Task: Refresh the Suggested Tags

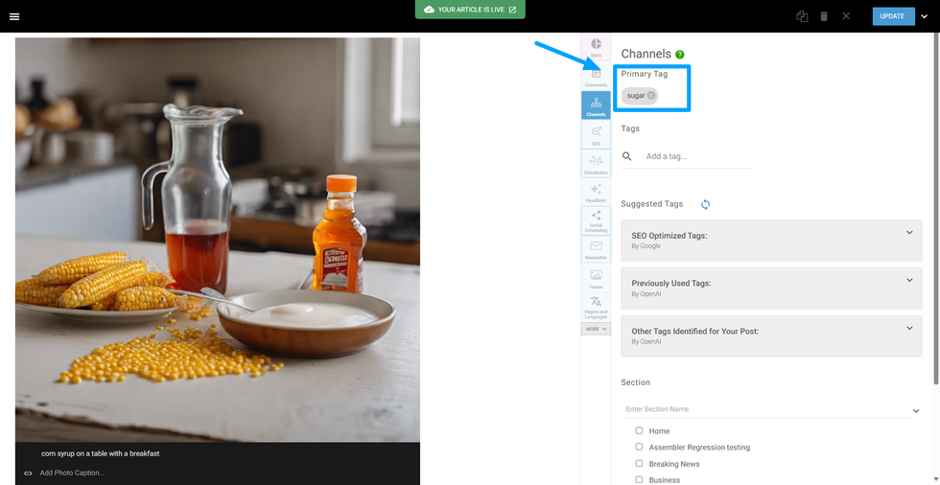Action: (x=705, y=204)
